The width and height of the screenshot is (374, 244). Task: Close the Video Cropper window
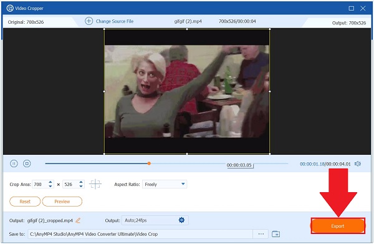point(363,8)
